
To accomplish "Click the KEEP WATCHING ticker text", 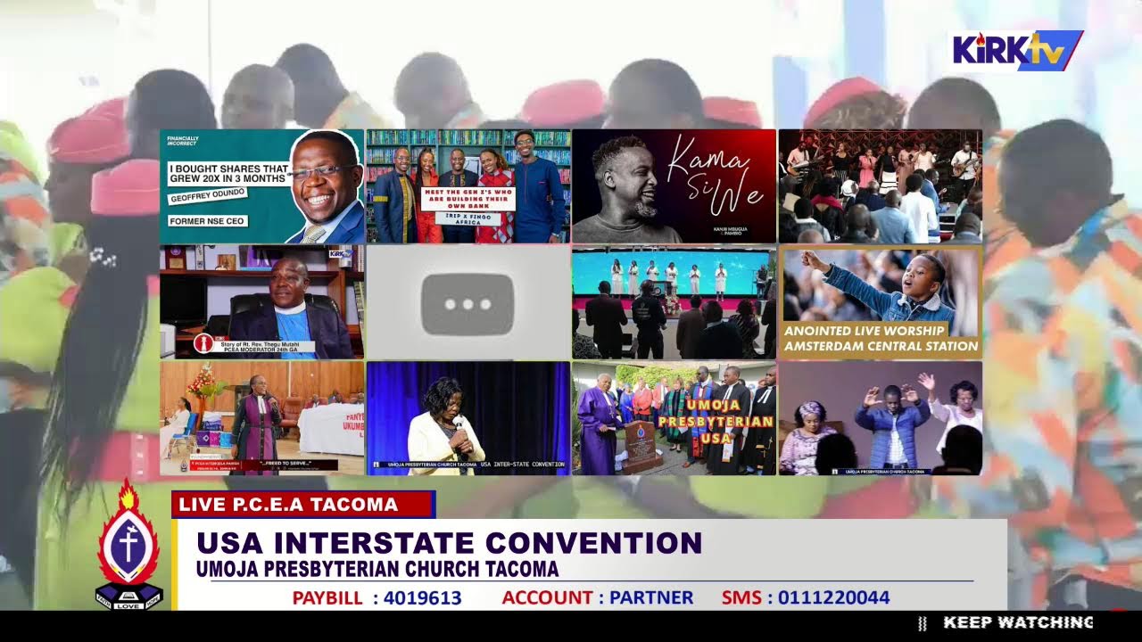I will [x=1018, y=622].
